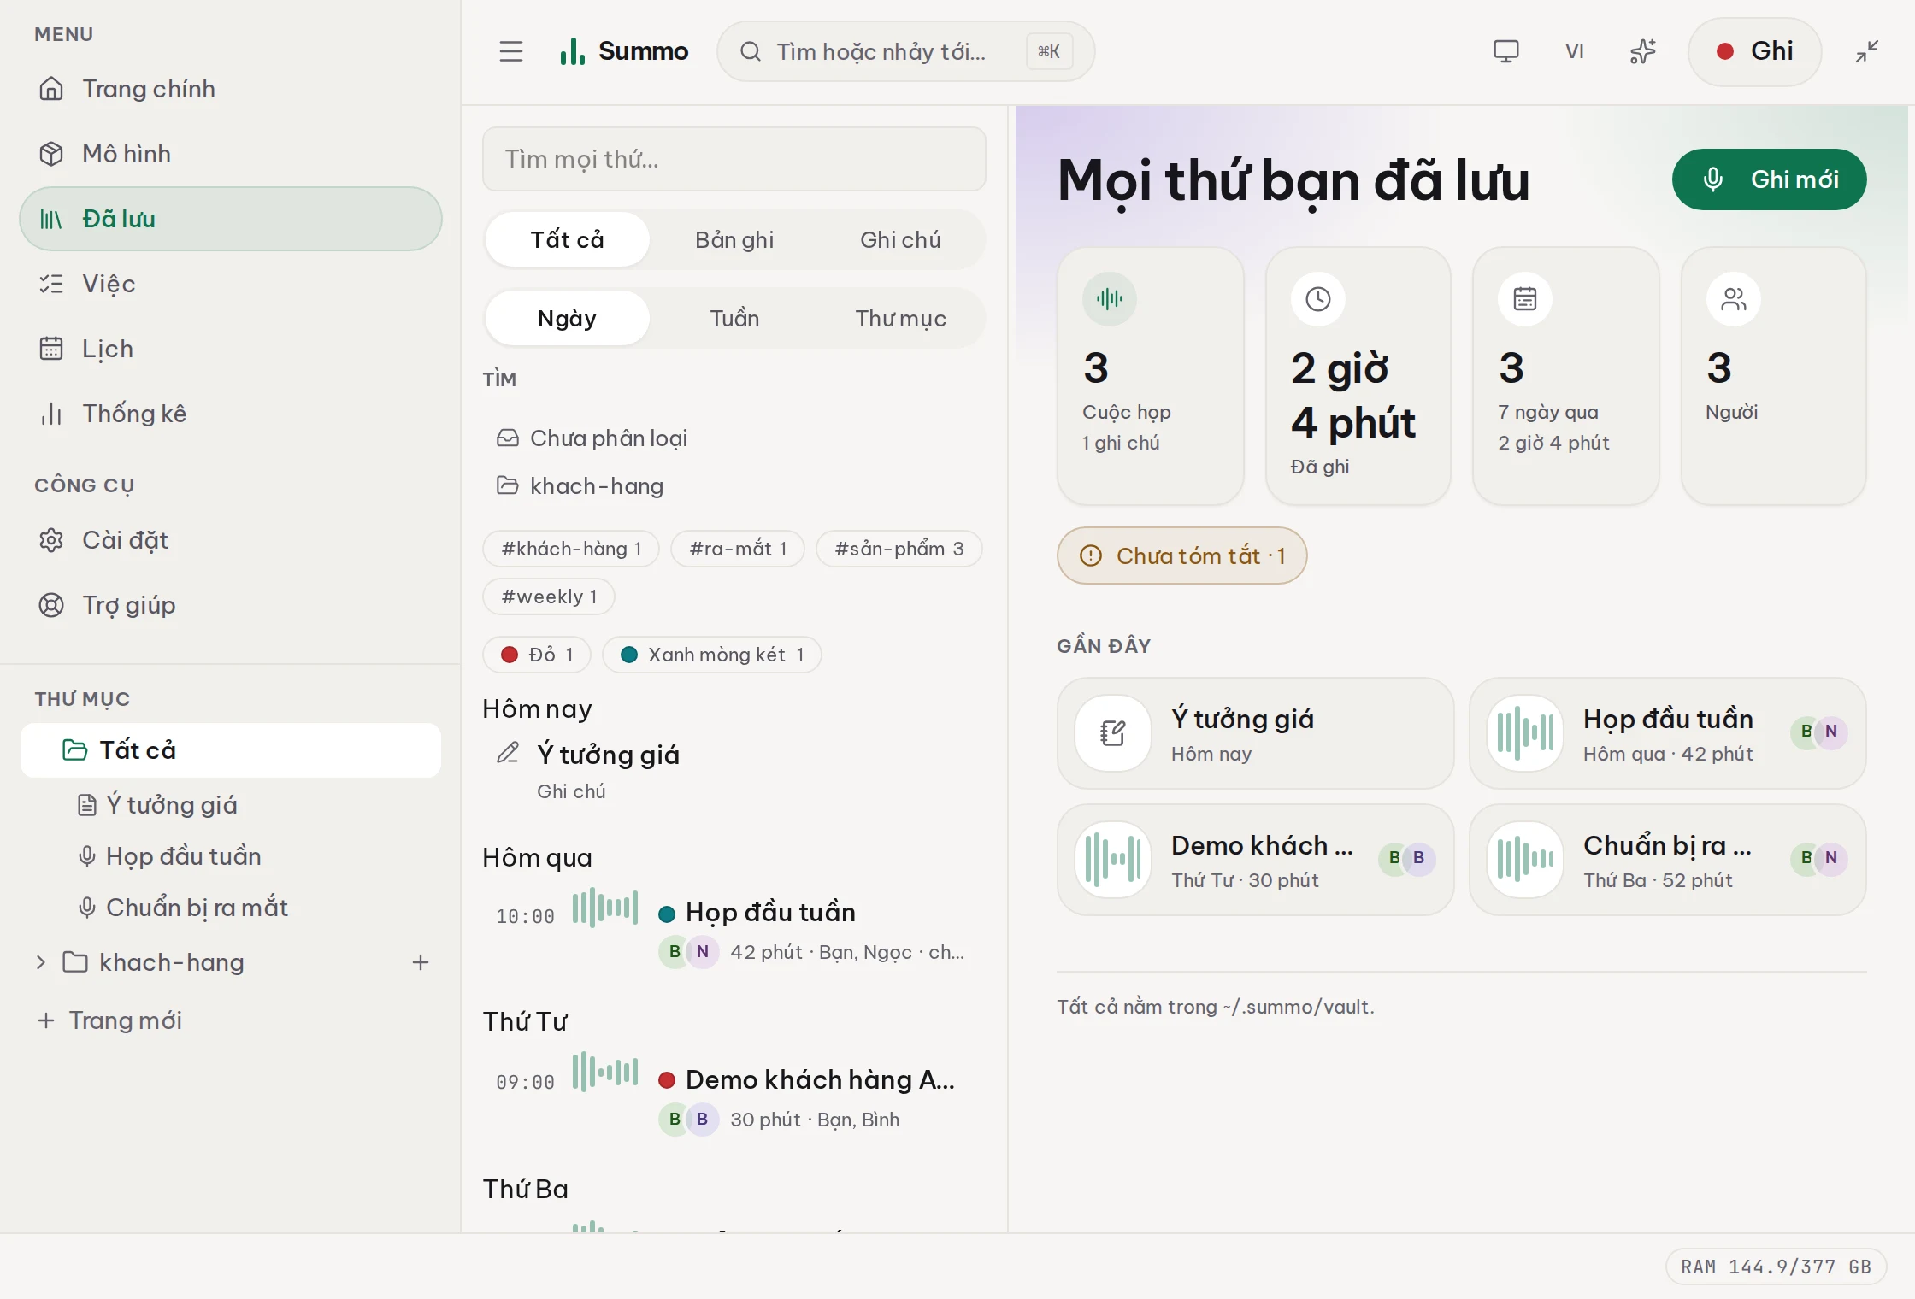Toggle the hamburger sidebar menu icon
The height and width of the screenshot is (1299, 1915).
coord(511,51)
